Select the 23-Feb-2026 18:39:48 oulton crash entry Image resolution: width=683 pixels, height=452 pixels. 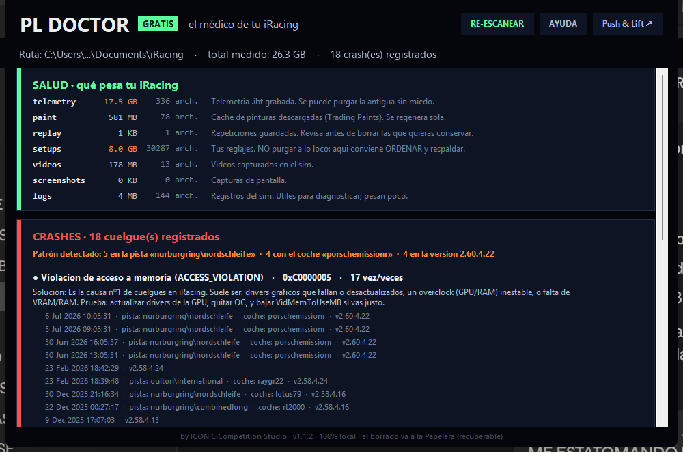tap(183, 382)
